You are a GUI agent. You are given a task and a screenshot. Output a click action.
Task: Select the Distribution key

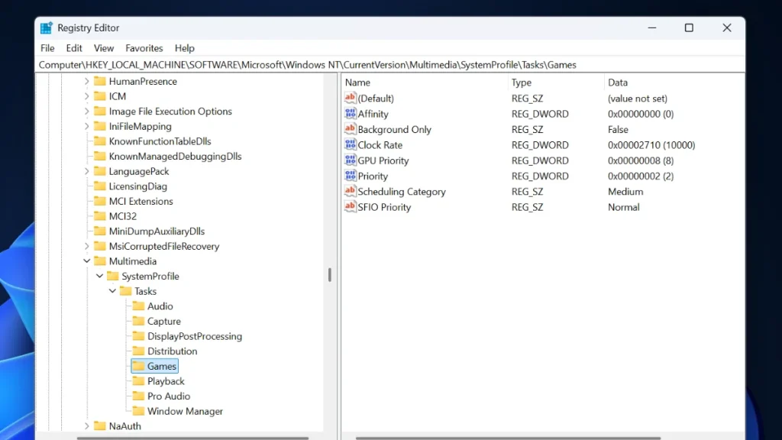(172, 351)
